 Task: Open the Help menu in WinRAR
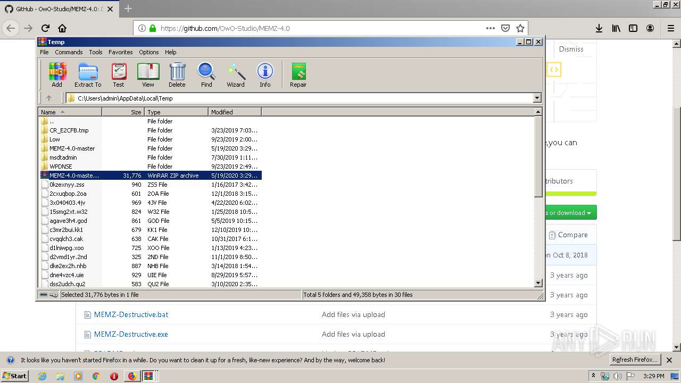170,52
